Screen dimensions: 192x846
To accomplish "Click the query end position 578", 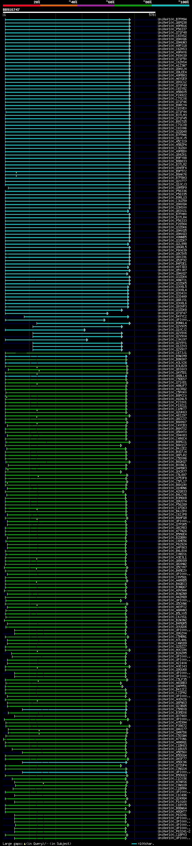I will 151,15.
